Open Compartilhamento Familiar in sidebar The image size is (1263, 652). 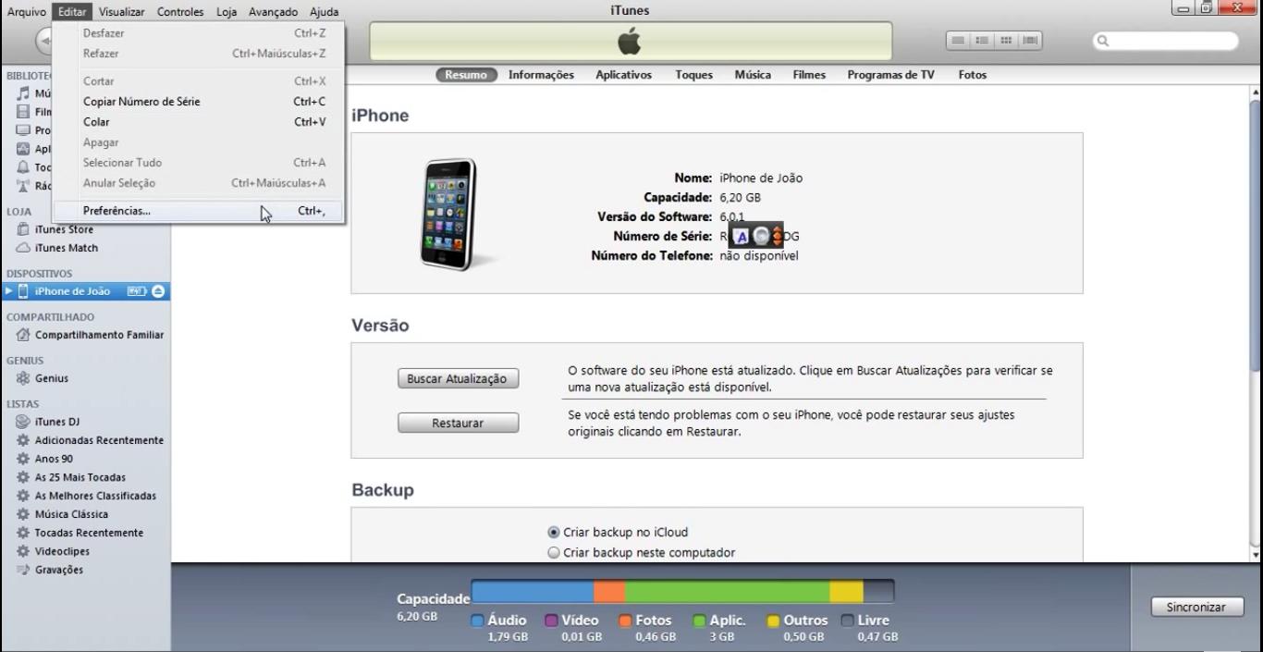coord(99,335)
